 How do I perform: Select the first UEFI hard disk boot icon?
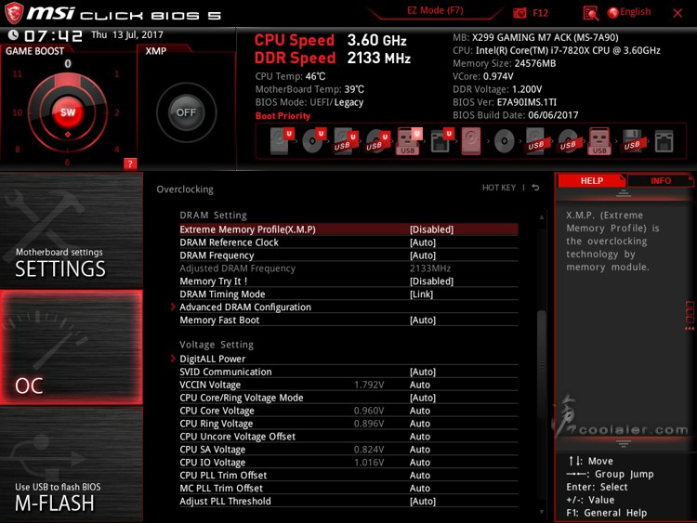282,141
